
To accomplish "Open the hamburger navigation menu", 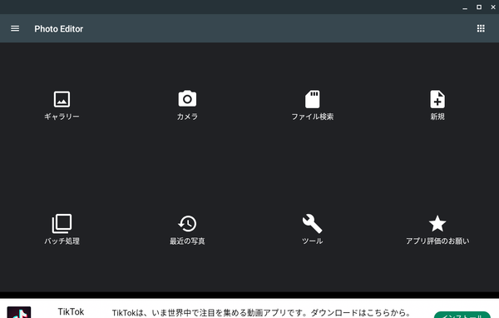I will (15, 28).
